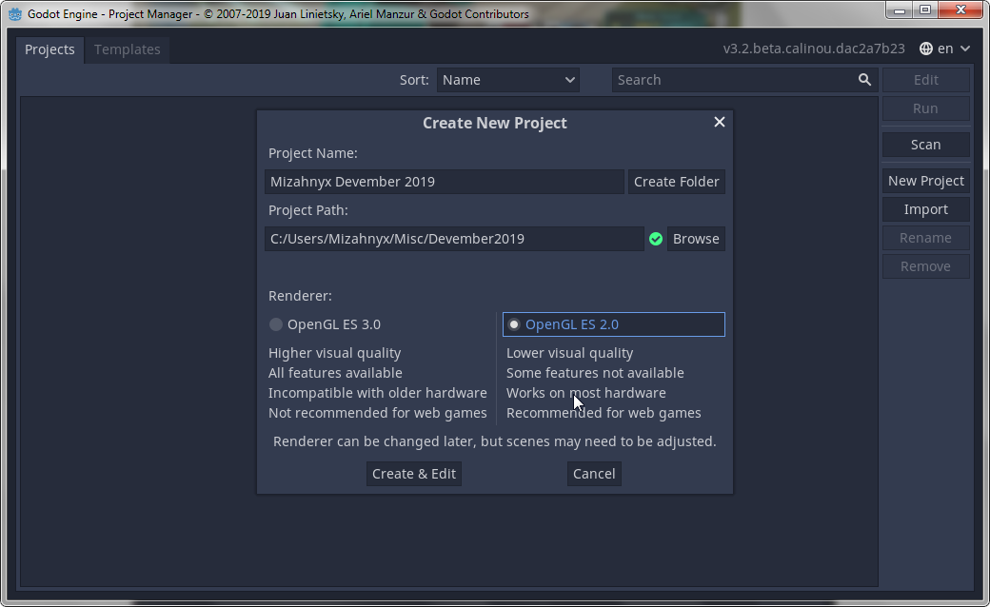Minimize the Godot Project Manager window

[900, 10]
